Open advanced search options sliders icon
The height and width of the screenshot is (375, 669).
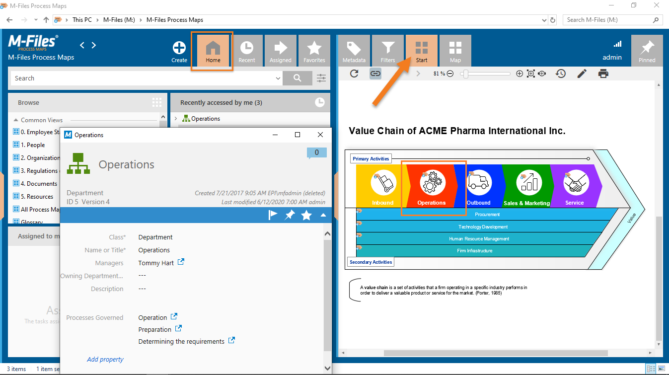[321, 78]
